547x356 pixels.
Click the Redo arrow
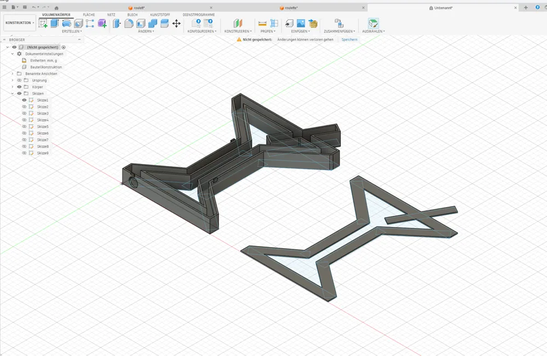[x=45, y=7]
